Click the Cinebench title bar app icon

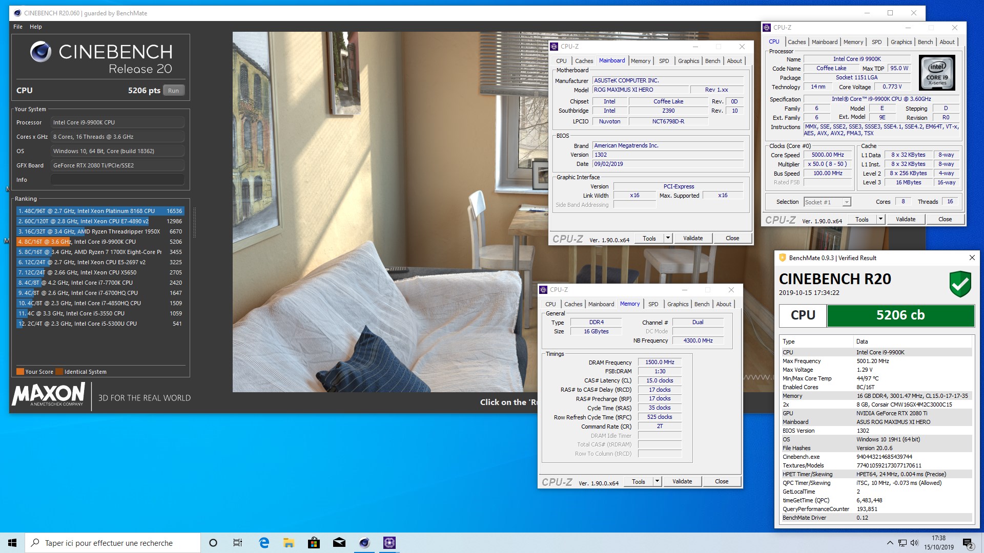[x=17, y=13]
